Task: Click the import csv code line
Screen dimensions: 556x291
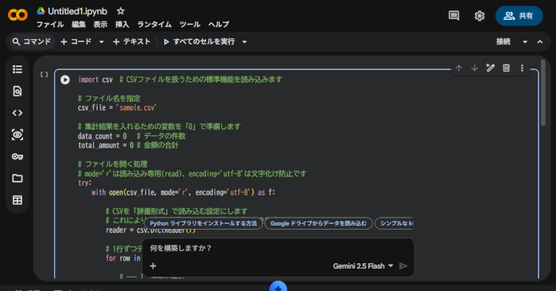Action: tap(180, 80)
